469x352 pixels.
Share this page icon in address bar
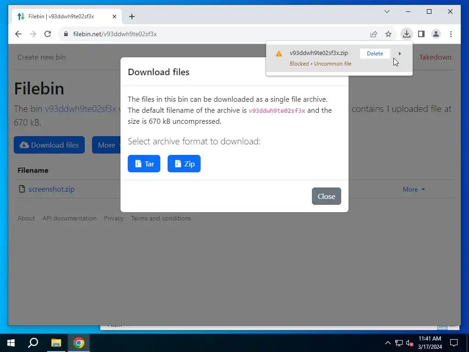(x=374, y=34)
